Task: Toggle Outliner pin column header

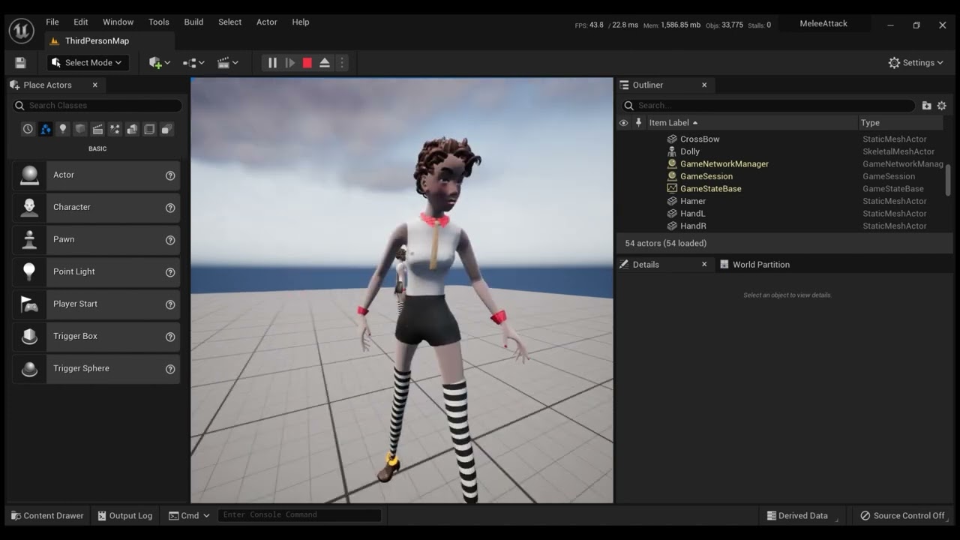Action: click(639, 122)
